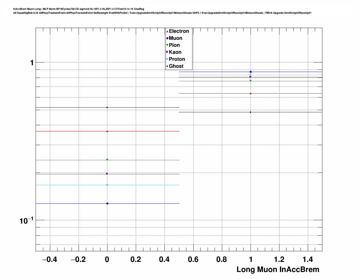Click the red Electron data point at x=1
The width and height of the screenshot is (358, 279).
click(x=251, y=93)
